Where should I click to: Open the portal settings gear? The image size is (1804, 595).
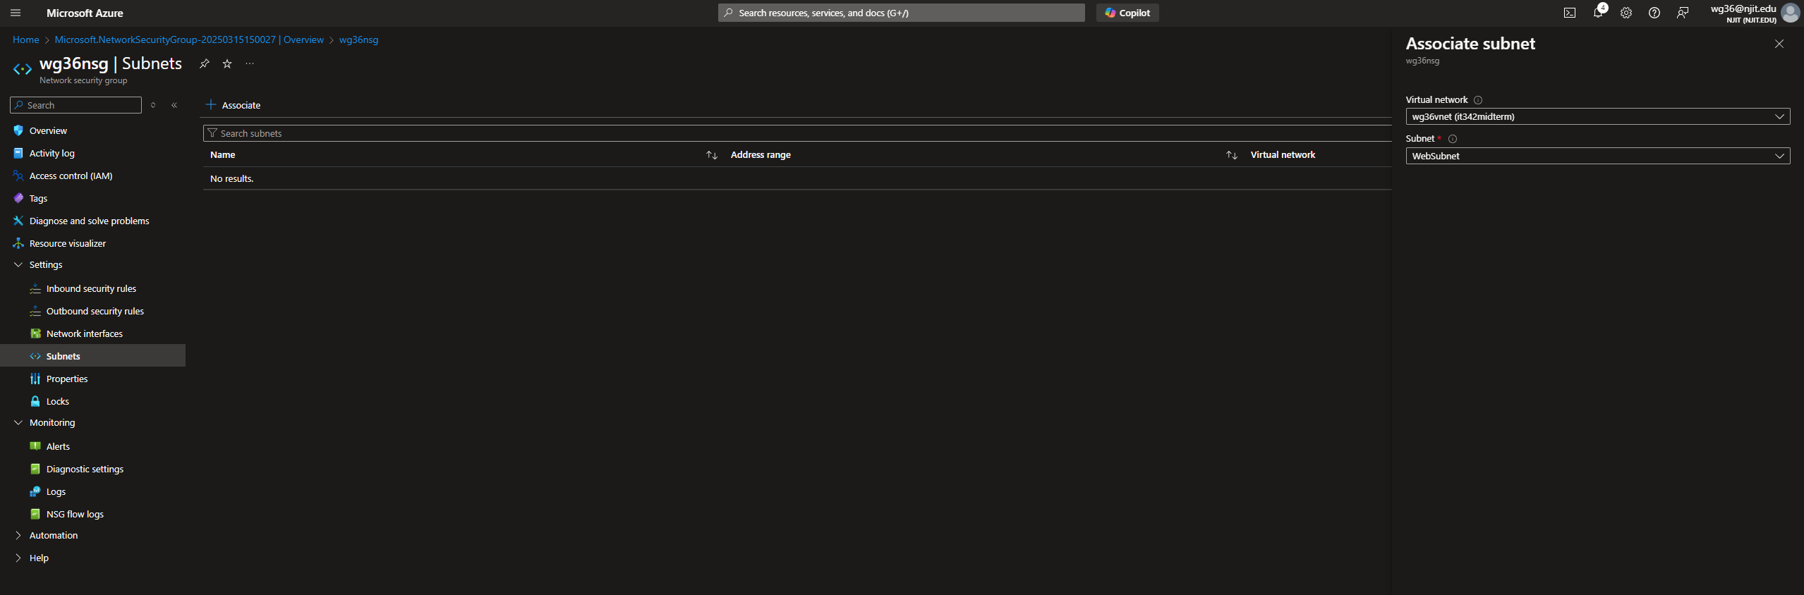tap(1626, 13)
